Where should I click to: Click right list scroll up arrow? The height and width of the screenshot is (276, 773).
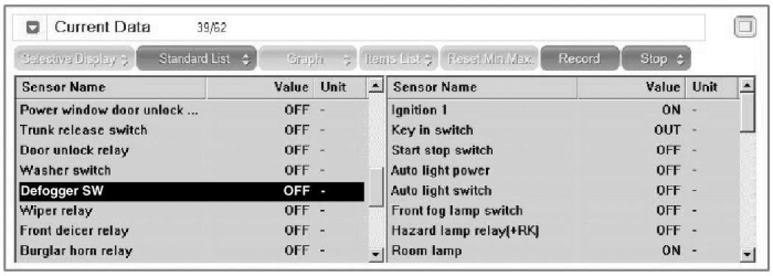pos(749,87)
